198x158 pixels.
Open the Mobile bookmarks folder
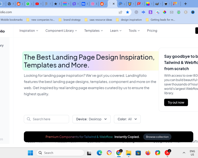click(x=11, y=20)
